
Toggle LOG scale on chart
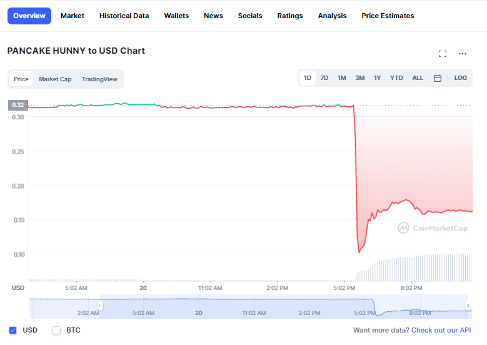[460, 78]
